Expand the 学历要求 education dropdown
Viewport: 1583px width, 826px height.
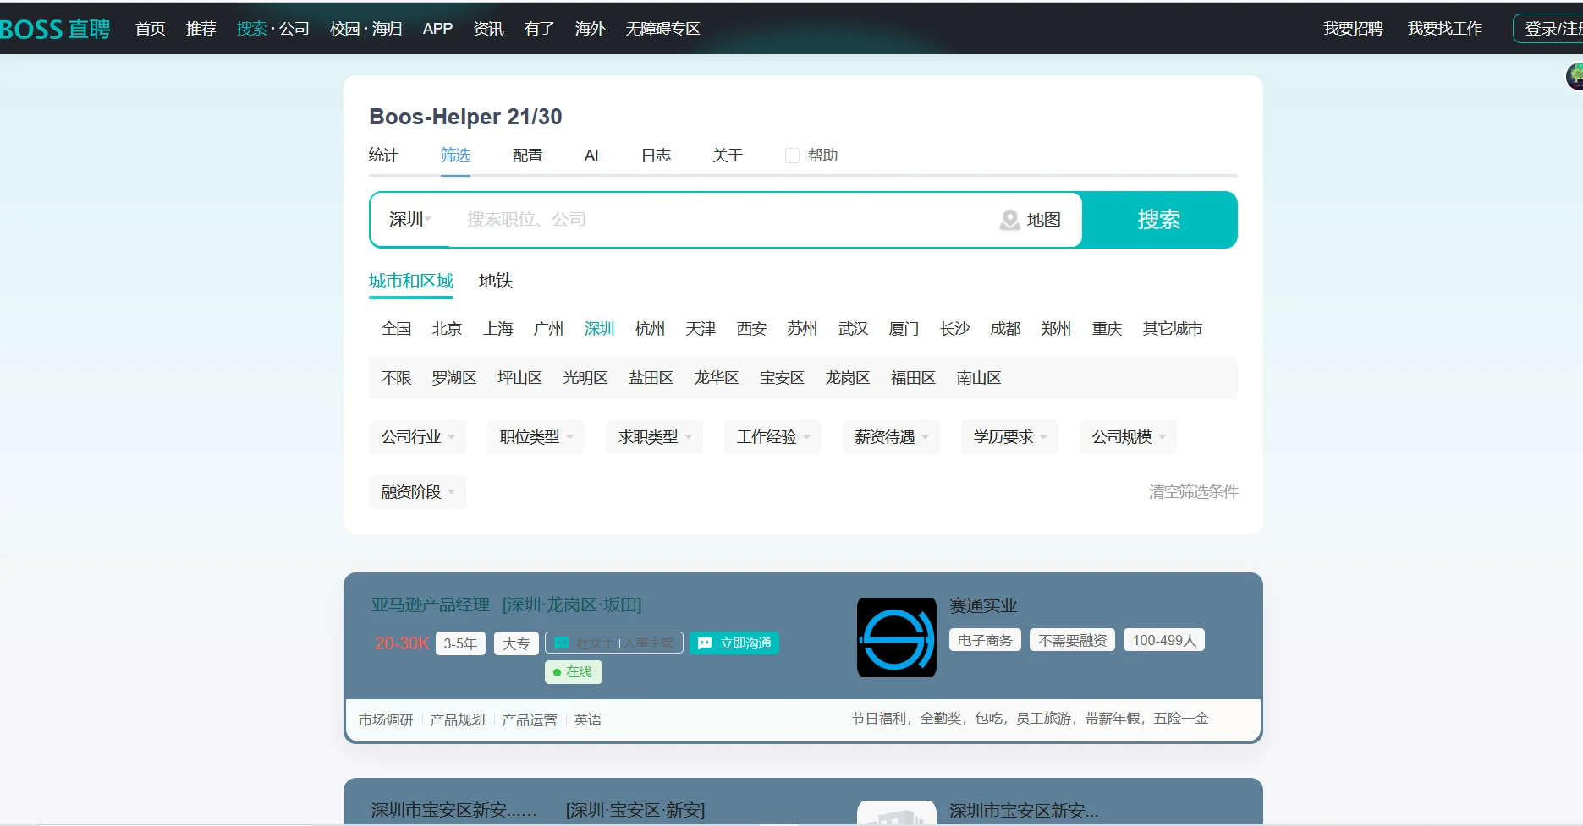[x=1008, y=436]
